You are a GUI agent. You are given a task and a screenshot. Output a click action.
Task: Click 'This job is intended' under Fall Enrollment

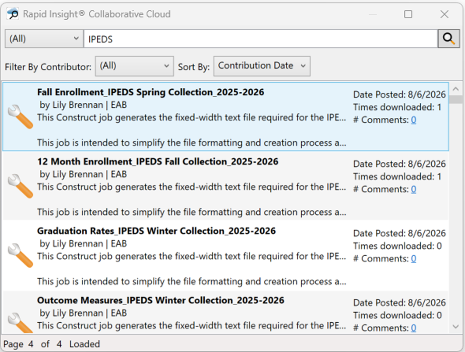(192, 143)
